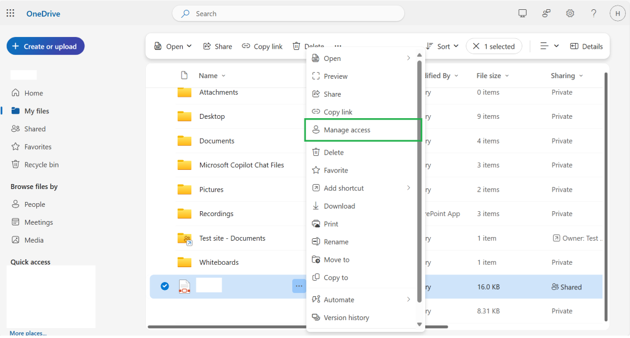Choose Preview from context menu

(x=362, y=76)
